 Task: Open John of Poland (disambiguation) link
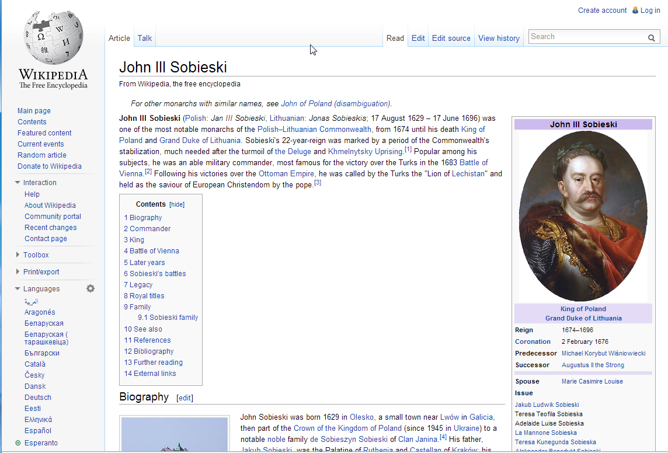335,103
